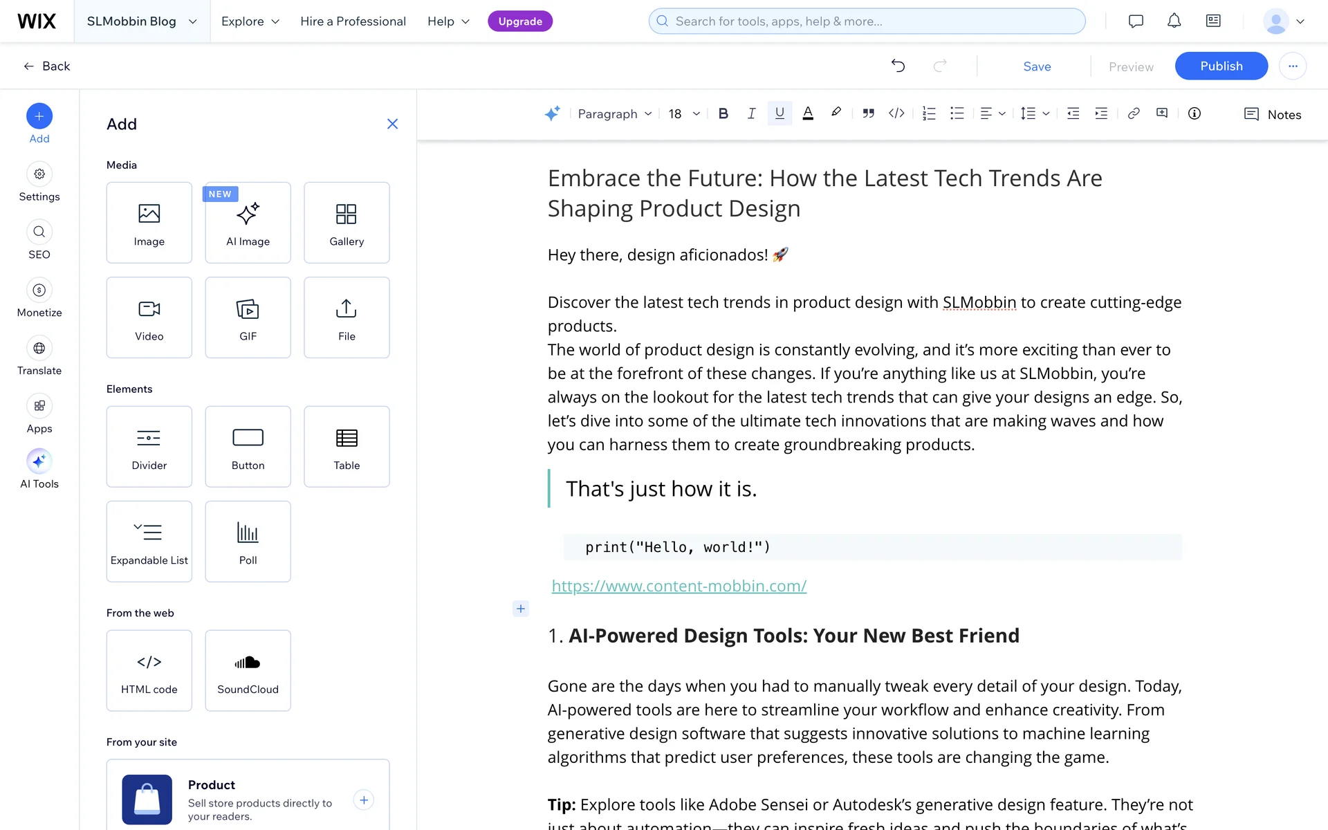
Task: Click the insert link icon
Action: click(1133, 113)
